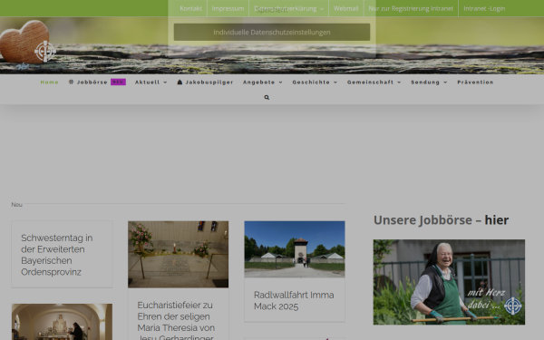This screenshot has height=340, width=544.
Task: Click the icon beside Jakobuspilger
Action: (180, 83)
